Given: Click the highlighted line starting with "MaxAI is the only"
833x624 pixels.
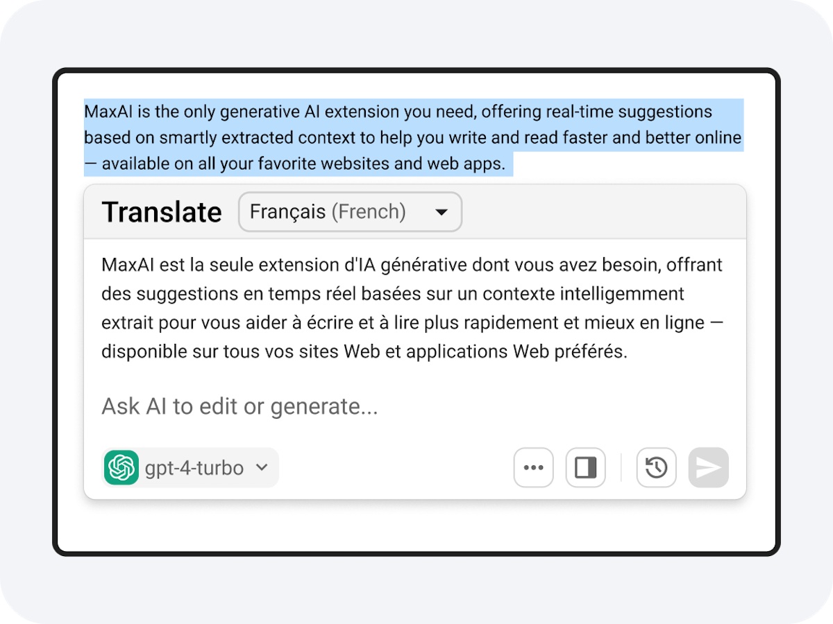Looking at the screenshot, I should click(398, 112).
